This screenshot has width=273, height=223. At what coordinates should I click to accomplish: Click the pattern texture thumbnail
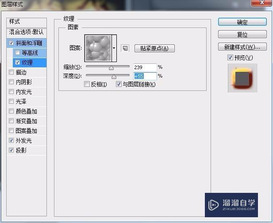pyautogui.click(x=98, y=48)
